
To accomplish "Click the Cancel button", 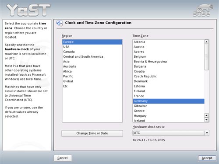I will pos(63,158).
